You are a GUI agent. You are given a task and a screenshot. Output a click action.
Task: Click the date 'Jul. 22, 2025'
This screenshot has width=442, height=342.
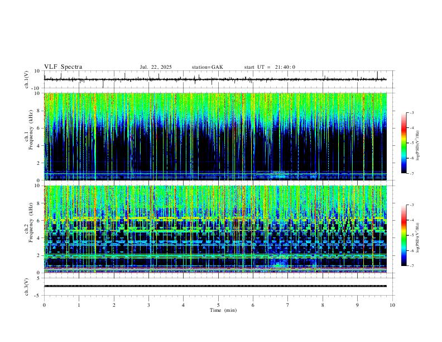156,67
